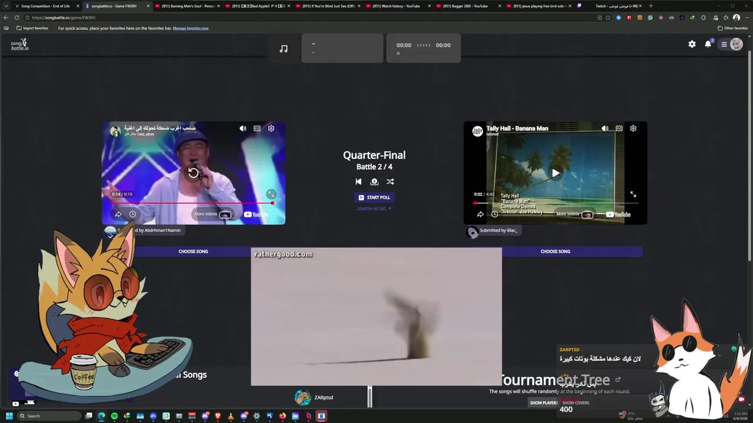753x423 pixels.
Task: Open VLC from the taskbar
Action: pos(231,416)
